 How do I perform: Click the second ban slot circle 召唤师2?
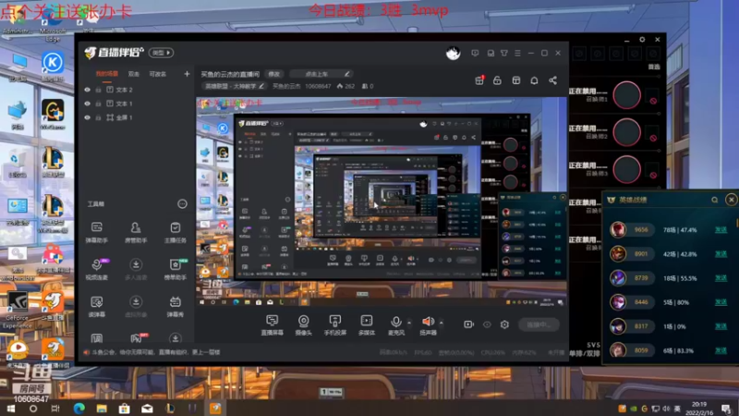(x=626, y=132)
